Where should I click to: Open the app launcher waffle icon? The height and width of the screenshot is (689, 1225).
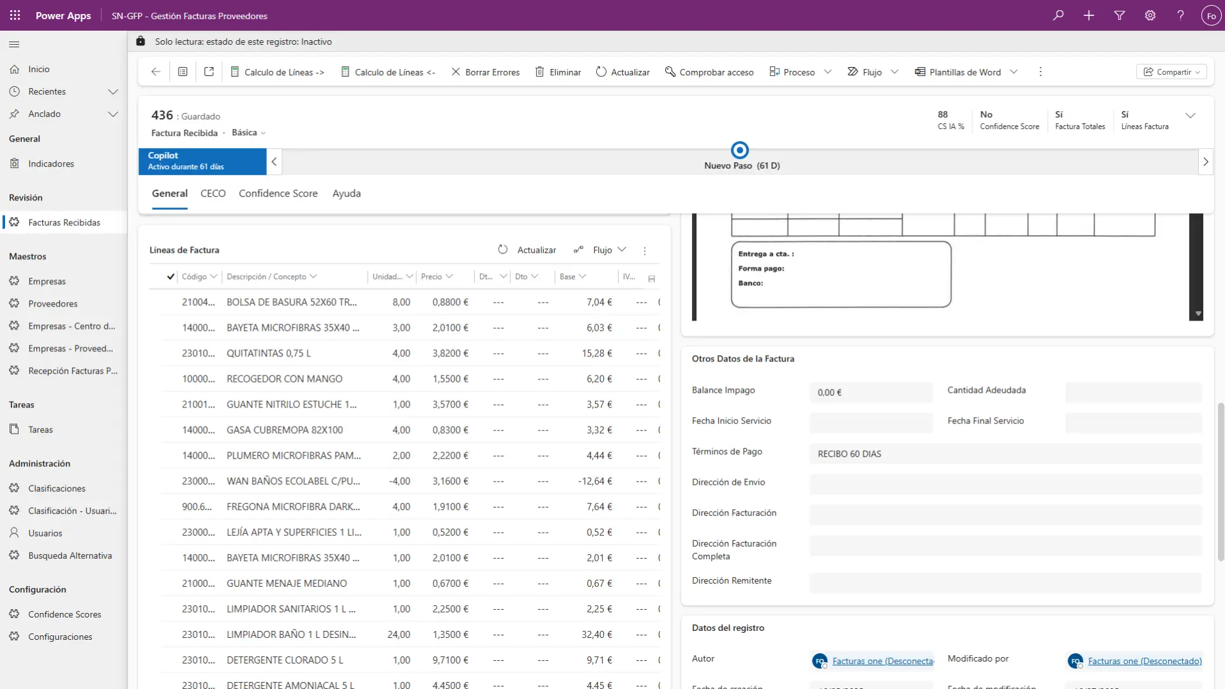pyautogui.click(x=15, y=15)
